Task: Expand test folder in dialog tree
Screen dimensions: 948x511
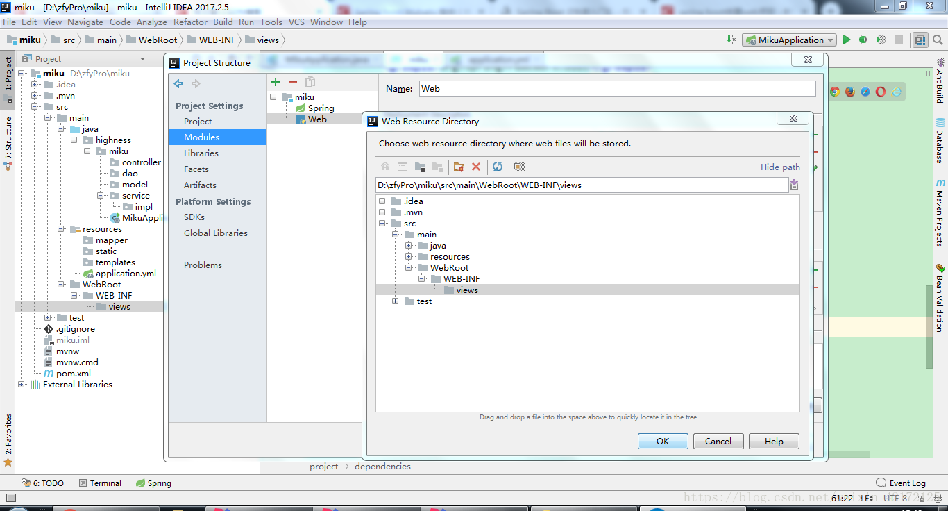Action: pyautogui.click(x=396, y=301)
